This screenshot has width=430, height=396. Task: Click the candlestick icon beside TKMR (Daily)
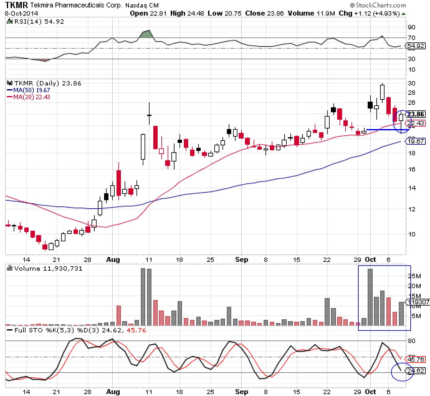pyautogui.click(x=9, y=84)
